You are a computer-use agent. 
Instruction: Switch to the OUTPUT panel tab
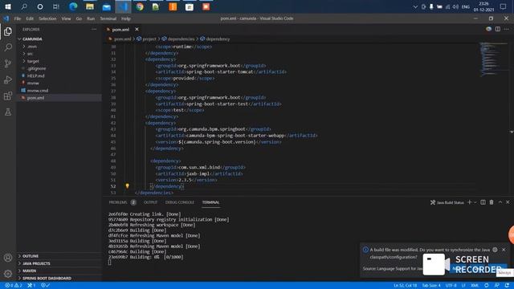(150, 202)
